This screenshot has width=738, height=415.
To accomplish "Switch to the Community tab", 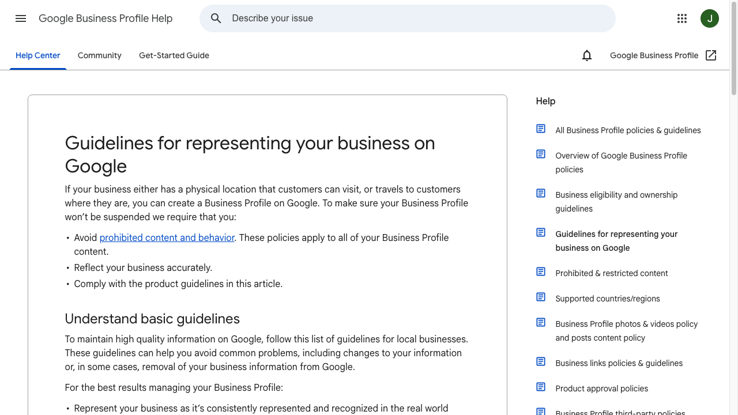I will [x=100, y=55].
